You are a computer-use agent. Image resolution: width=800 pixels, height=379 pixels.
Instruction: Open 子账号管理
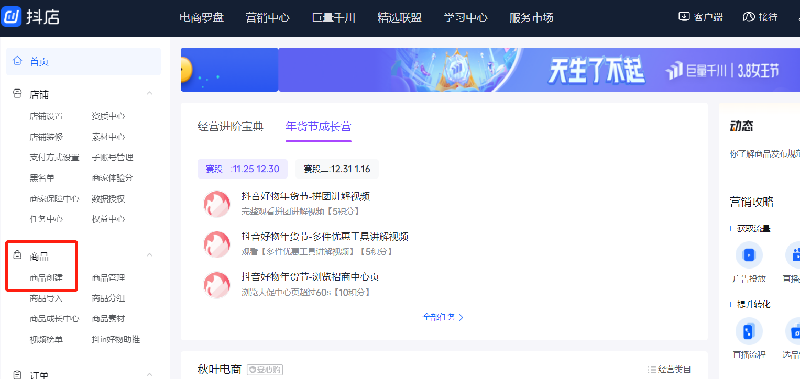pyautogui.click(x=113, y=157)
